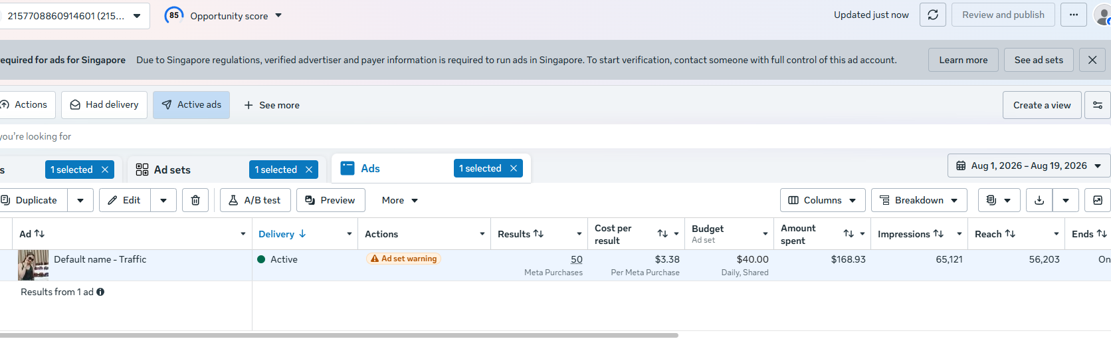The height and width of the screenshot is (349, 1111).
Task: Click the ad thumbnail image
Action: coord(33,265)
